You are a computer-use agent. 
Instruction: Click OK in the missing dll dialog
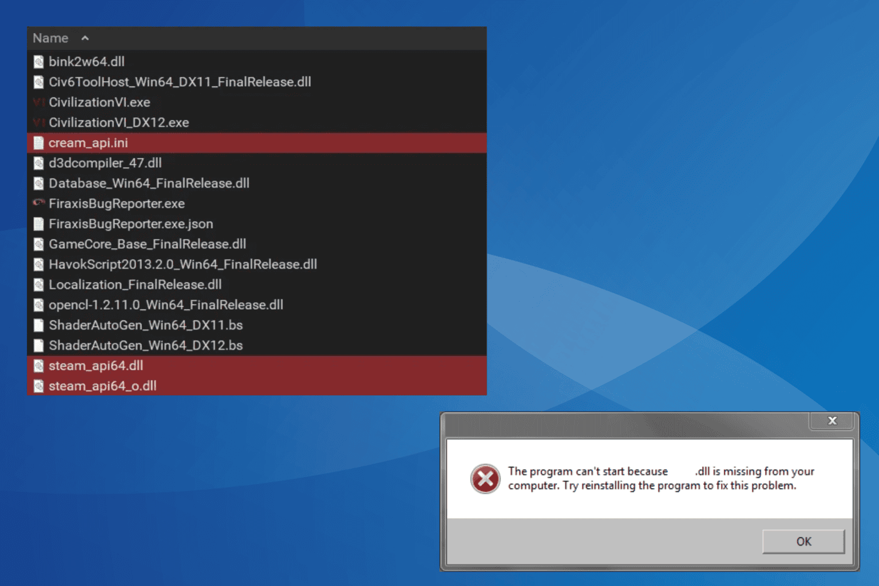803,541
